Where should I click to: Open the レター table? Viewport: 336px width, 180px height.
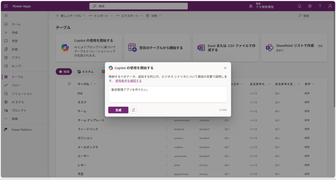pos(82,165)
